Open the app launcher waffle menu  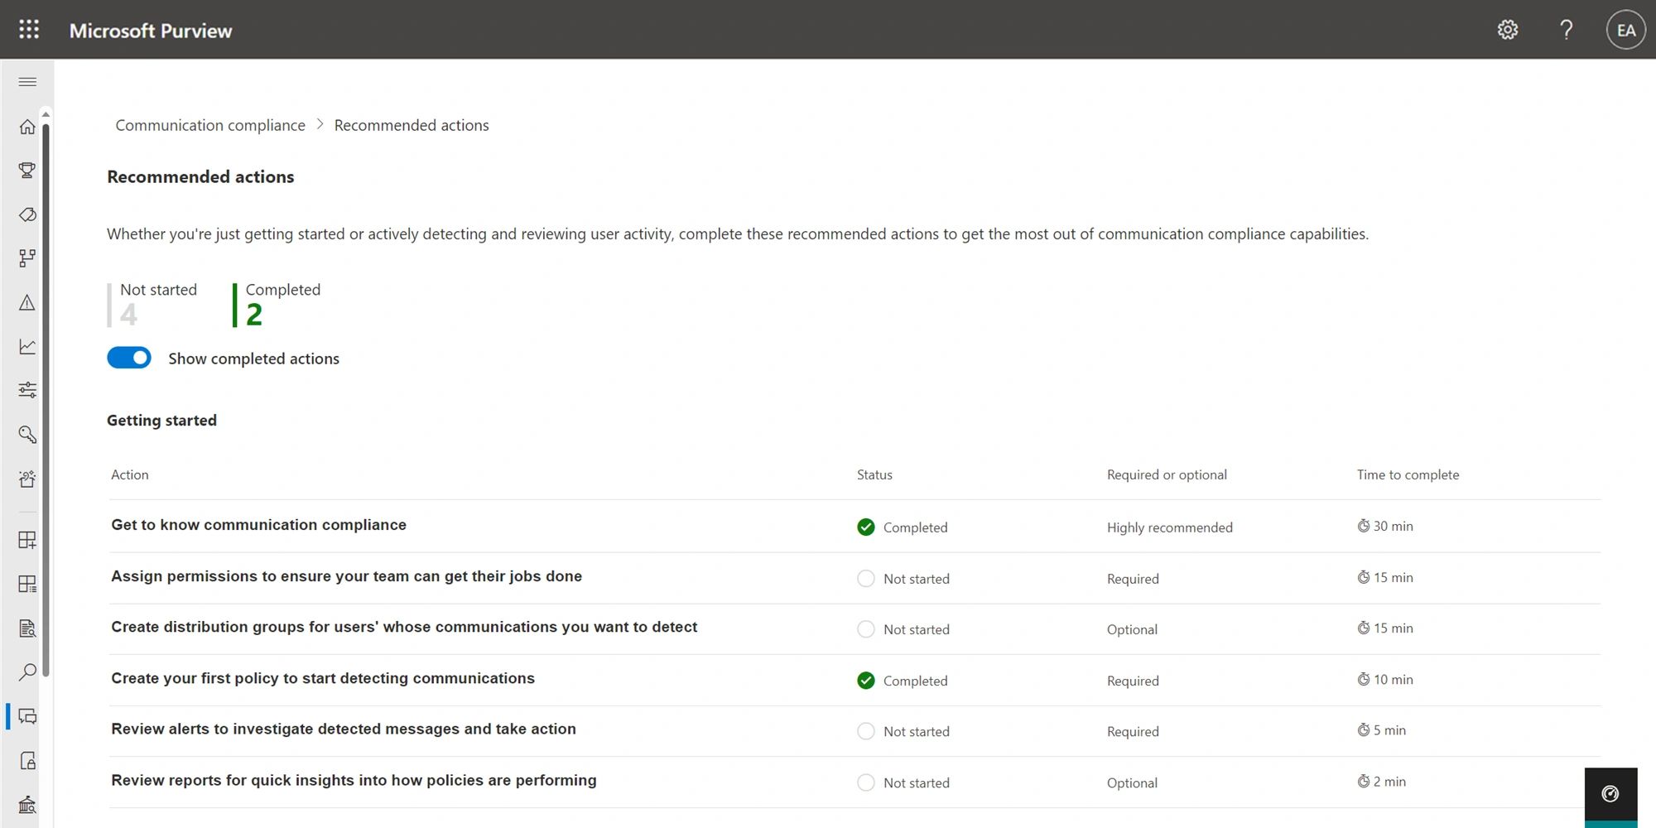tap(27, 29)
